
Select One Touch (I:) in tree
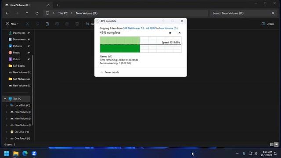[20, 139]
